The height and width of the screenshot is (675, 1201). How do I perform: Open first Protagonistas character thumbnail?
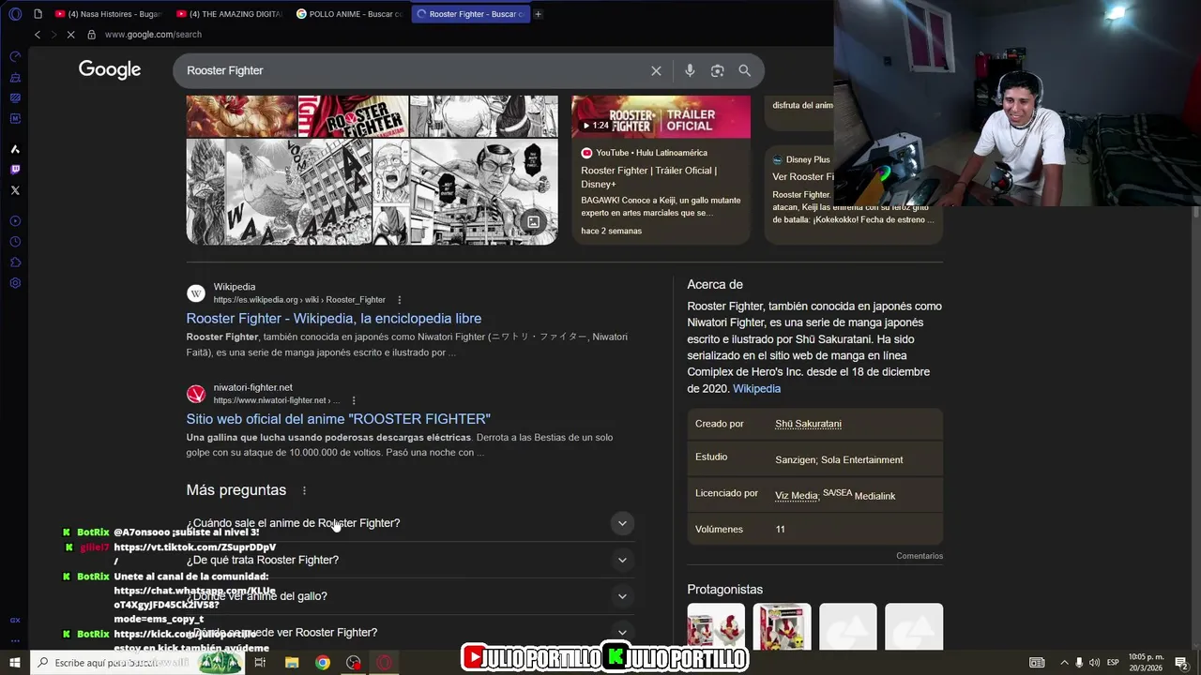click(716, 626)
